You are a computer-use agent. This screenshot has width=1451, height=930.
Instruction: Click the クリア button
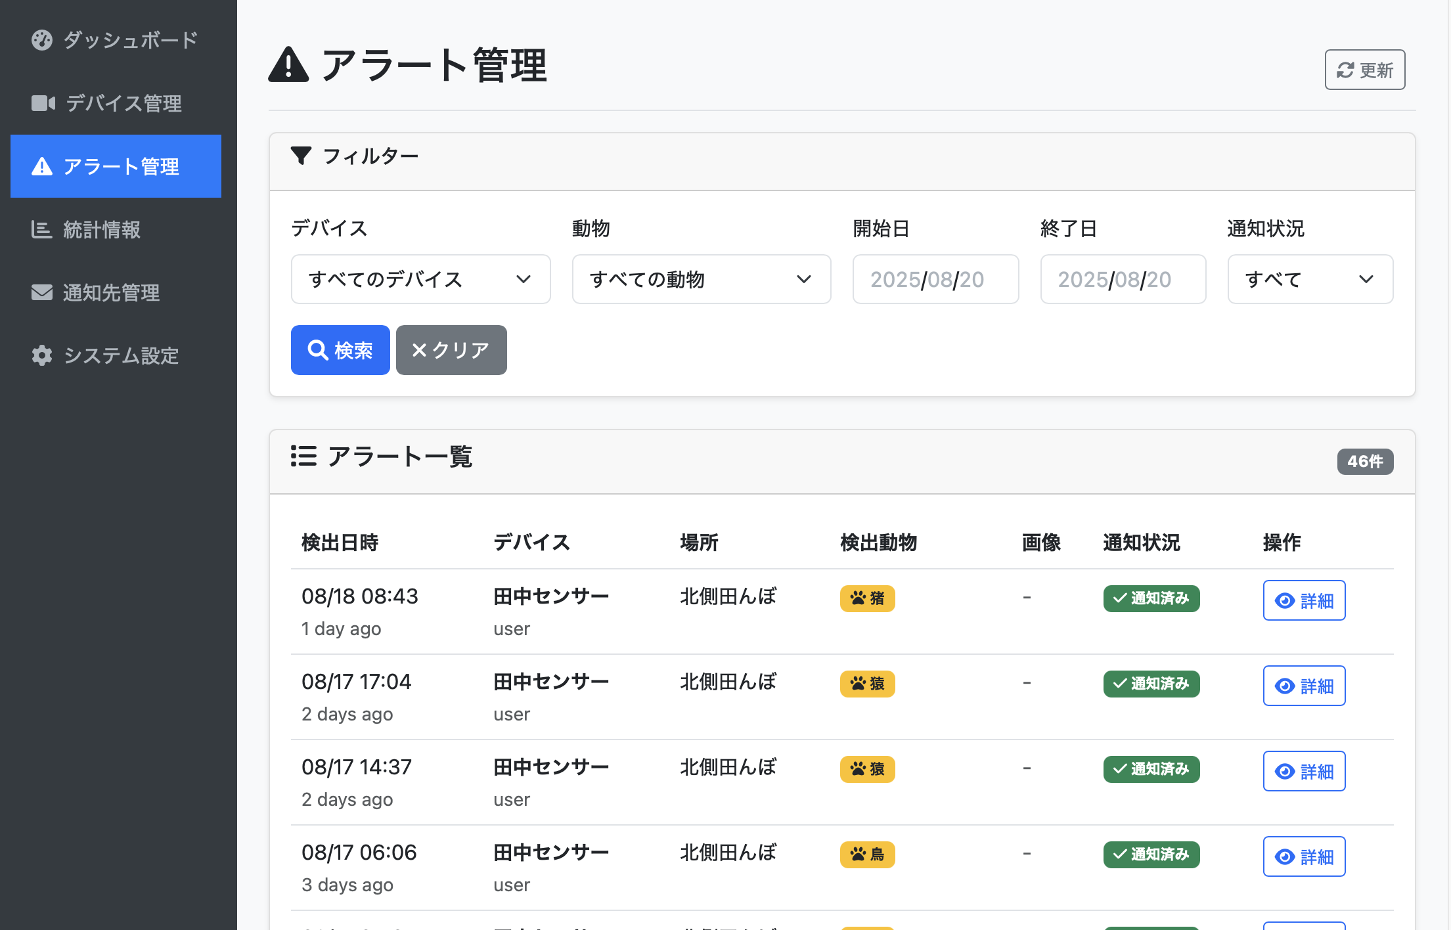(451, 350)
